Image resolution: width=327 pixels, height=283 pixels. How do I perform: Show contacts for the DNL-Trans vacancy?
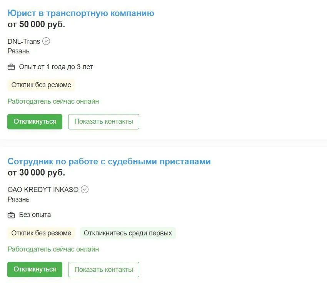(x=103, y=121)
